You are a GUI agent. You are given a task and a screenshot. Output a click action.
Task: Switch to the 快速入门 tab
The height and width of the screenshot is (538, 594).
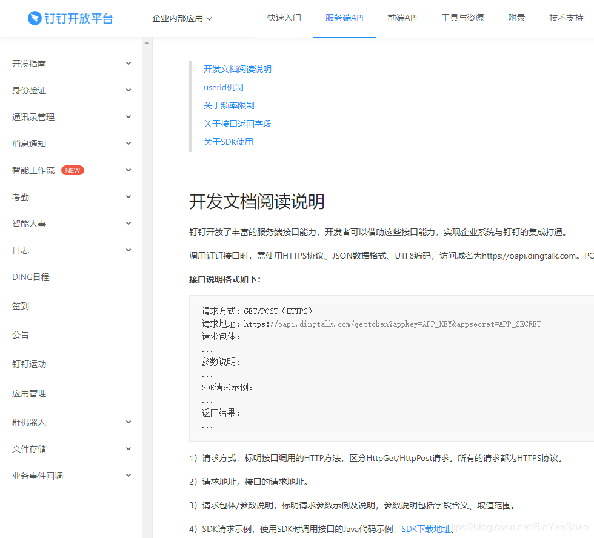pos(284,18)
